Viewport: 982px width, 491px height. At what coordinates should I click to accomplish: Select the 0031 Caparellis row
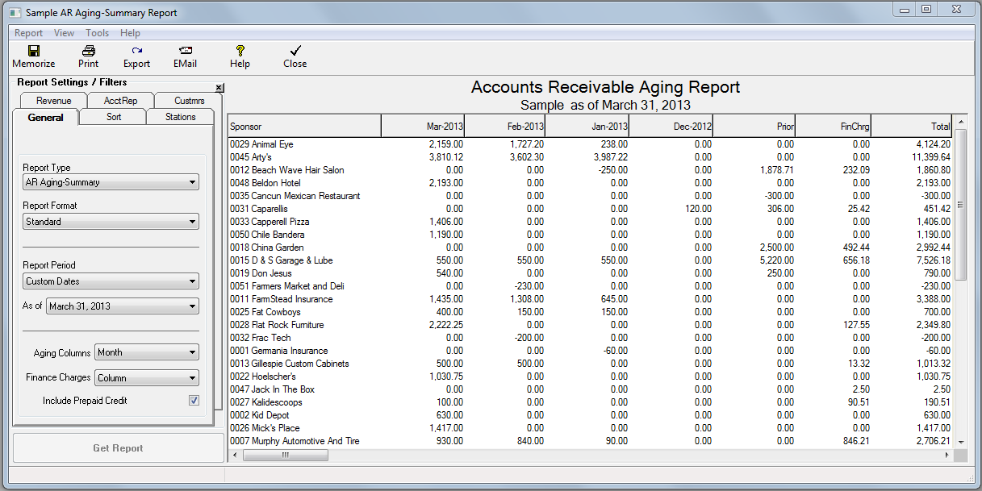pos(591,209)
